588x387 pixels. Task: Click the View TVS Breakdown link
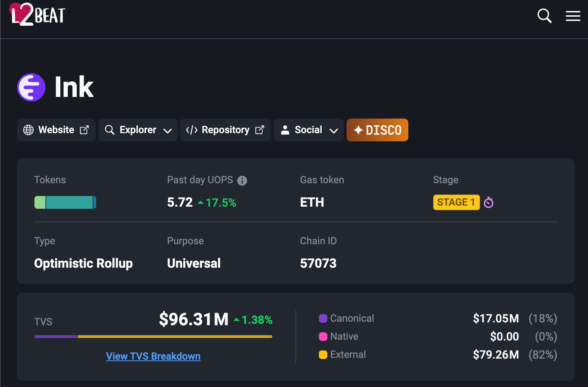[x=153, y=356]
